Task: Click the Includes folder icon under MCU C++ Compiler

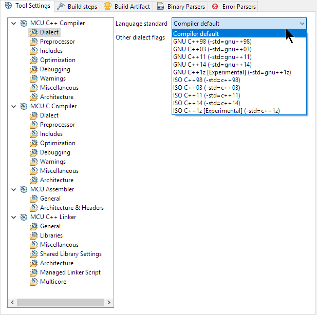Action: point(33,51)
